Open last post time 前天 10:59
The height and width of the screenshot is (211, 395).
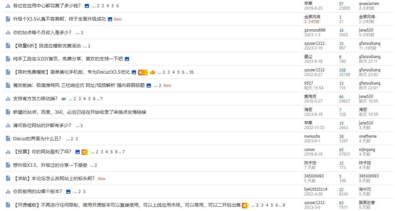(x=368, y=114)
